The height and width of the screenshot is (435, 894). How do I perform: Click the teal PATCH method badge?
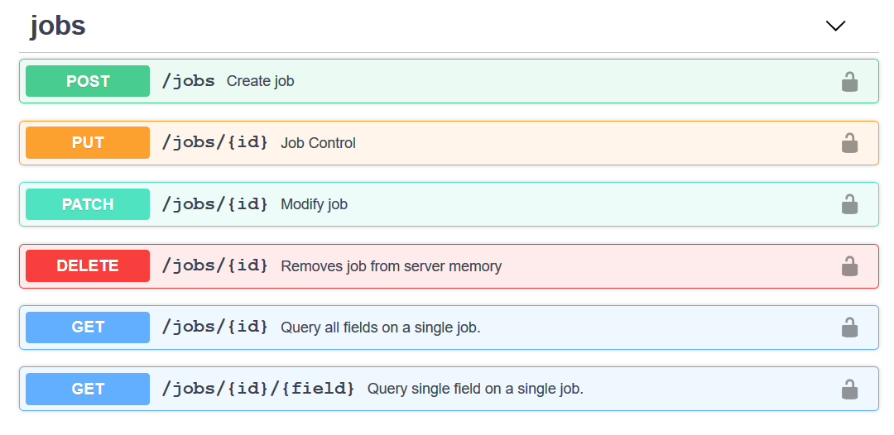[88, 204]
